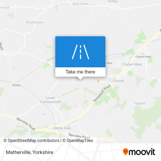This screenshot has height=161, width=161.
Task: Open the OpenMapTiles attribution link
Action: (78, 141)
